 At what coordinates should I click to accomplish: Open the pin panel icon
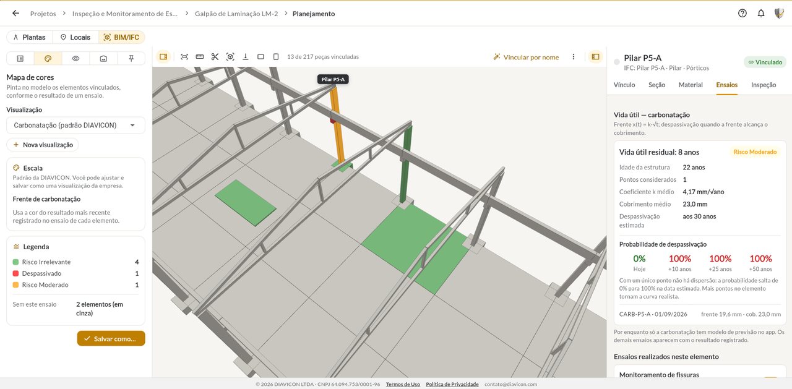pos(131,58)
